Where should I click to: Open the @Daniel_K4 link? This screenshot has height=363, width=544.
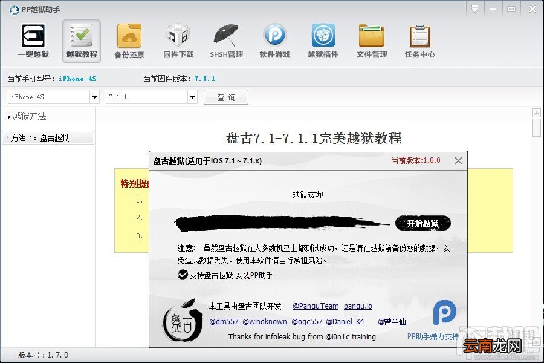pos(345,322)
